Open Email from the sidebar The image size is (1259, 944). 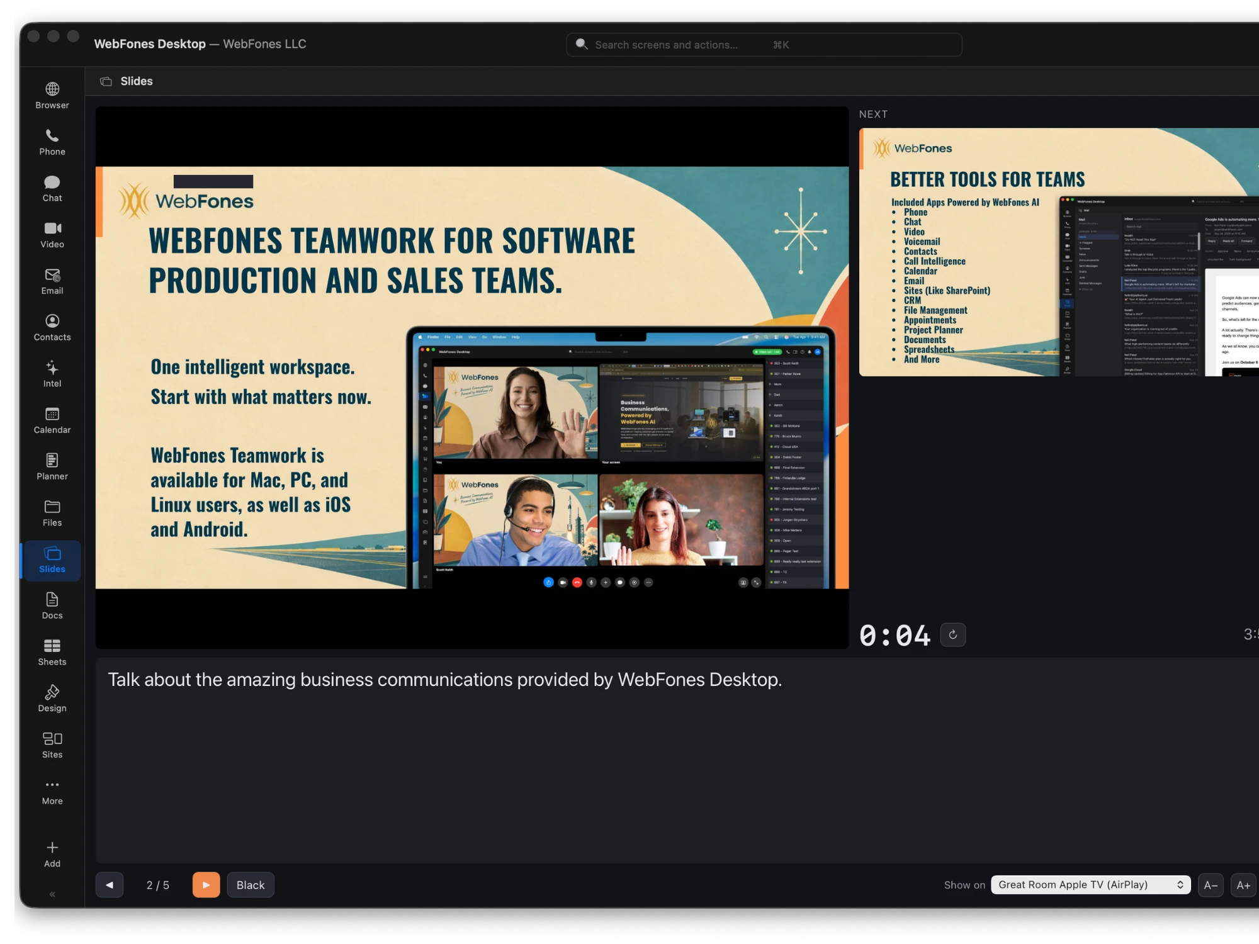click(52, 281)
